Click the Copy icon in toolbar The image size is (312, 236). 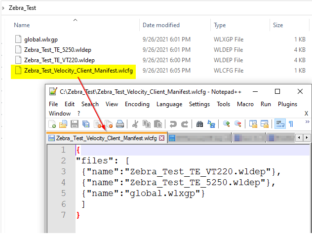tap(147, 124)
